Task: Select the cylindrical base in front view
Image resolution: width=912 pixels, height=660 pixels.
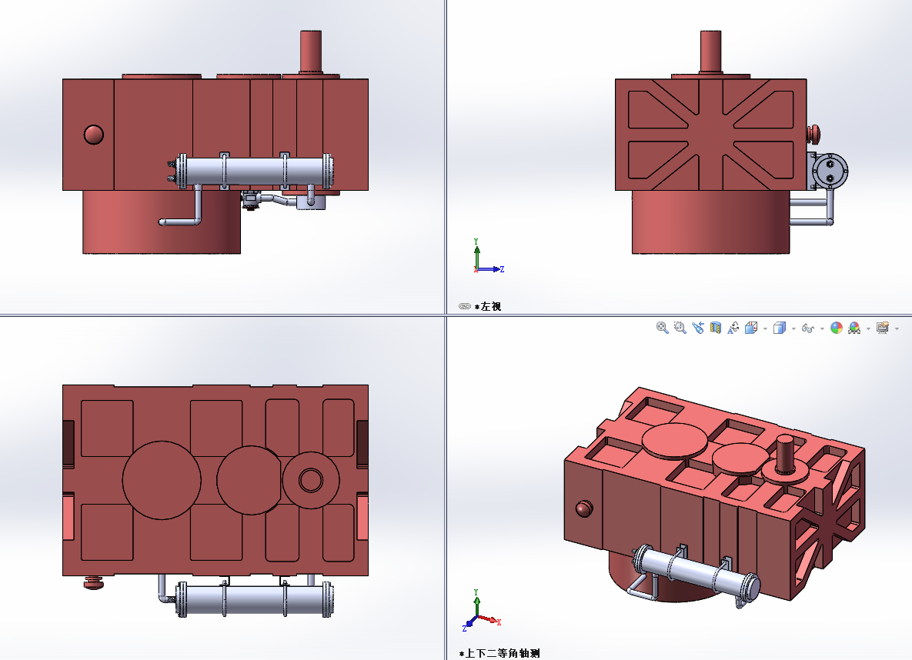Action: (161, 222)
